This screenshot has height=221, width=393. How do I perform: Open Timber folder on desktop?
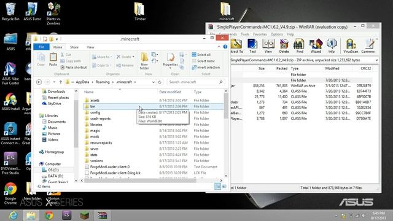140,12
